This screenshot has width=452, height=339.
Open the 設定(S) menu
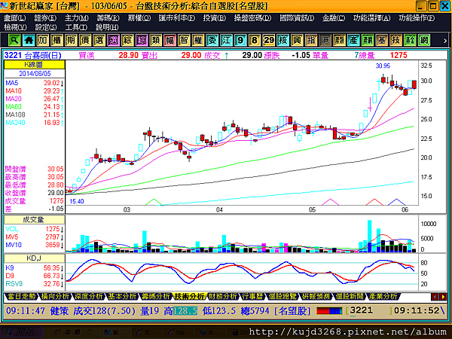coord(46,27)
